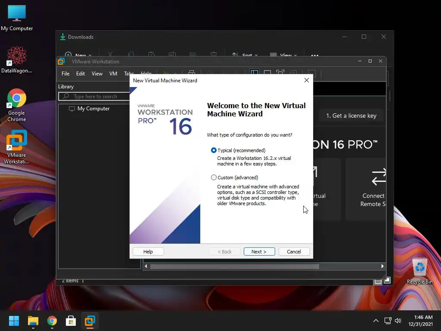
Task: Click the horizontal scrollbar right arrow
Action: [x=382, y=266]
